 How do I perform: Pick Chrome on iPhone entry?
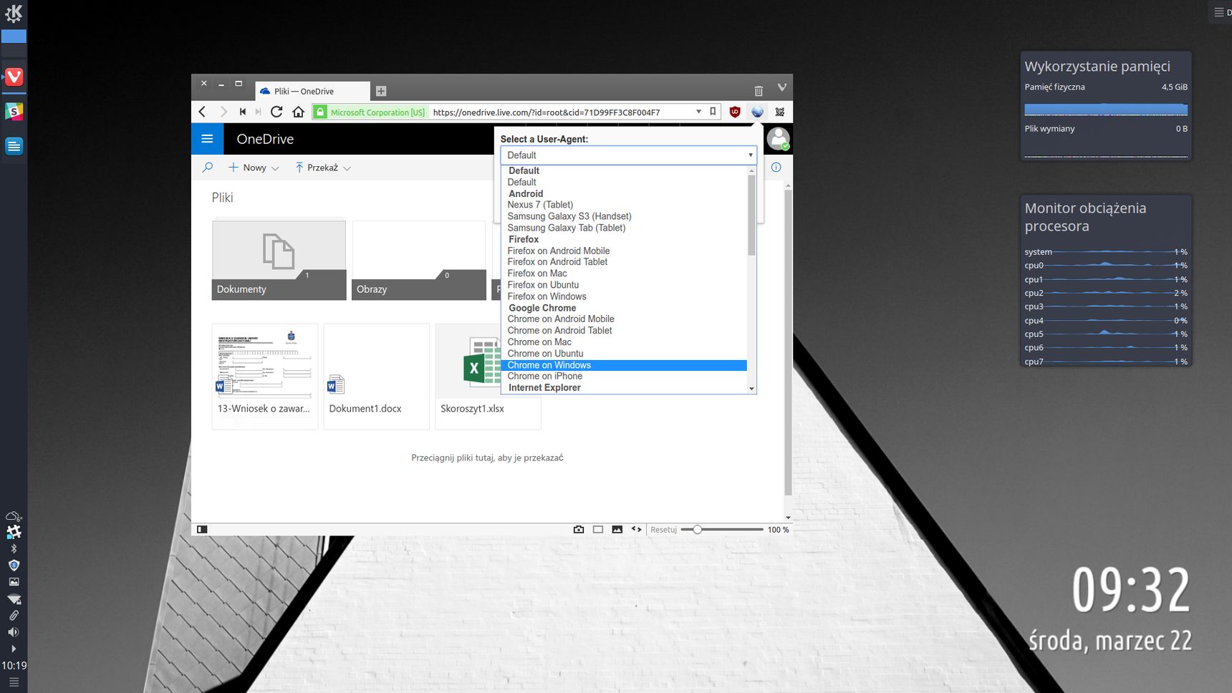coord(544,377)
